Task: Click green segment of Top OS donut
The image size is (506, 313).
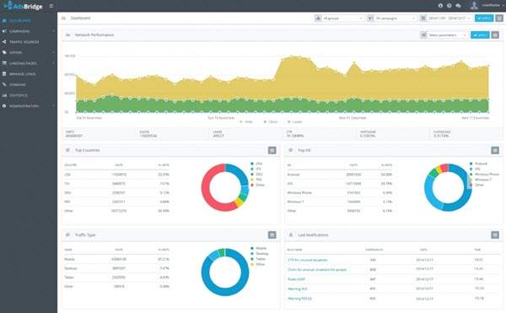Action: click(x=433, y=173)
